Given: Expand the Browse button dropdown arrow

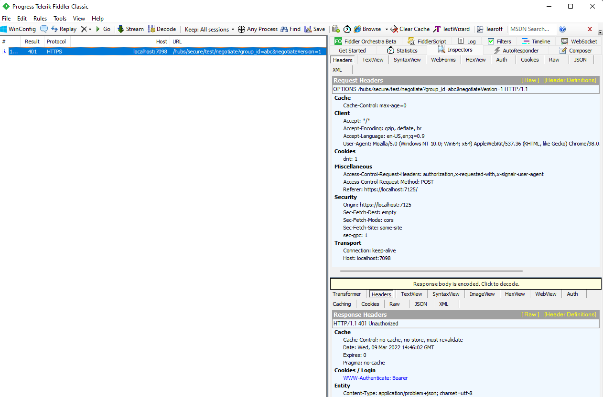Looking at the screenshot, I should pyautogui.click(x=387, y=29).
